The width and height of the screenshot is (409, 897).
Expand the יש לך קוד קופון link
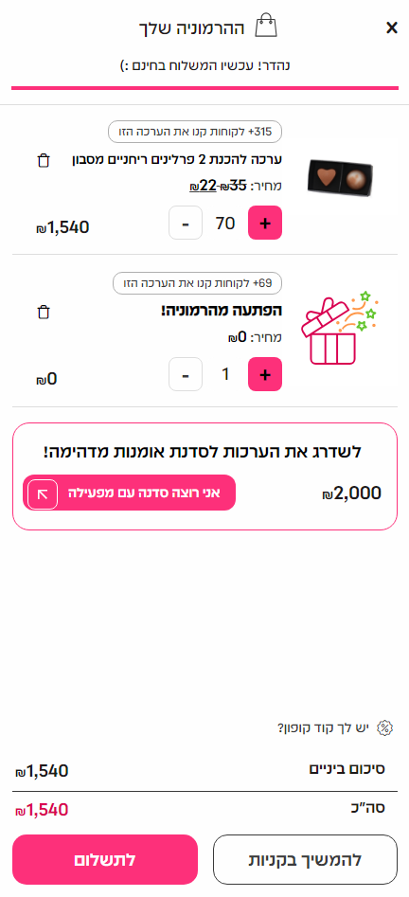coord(323,728)
